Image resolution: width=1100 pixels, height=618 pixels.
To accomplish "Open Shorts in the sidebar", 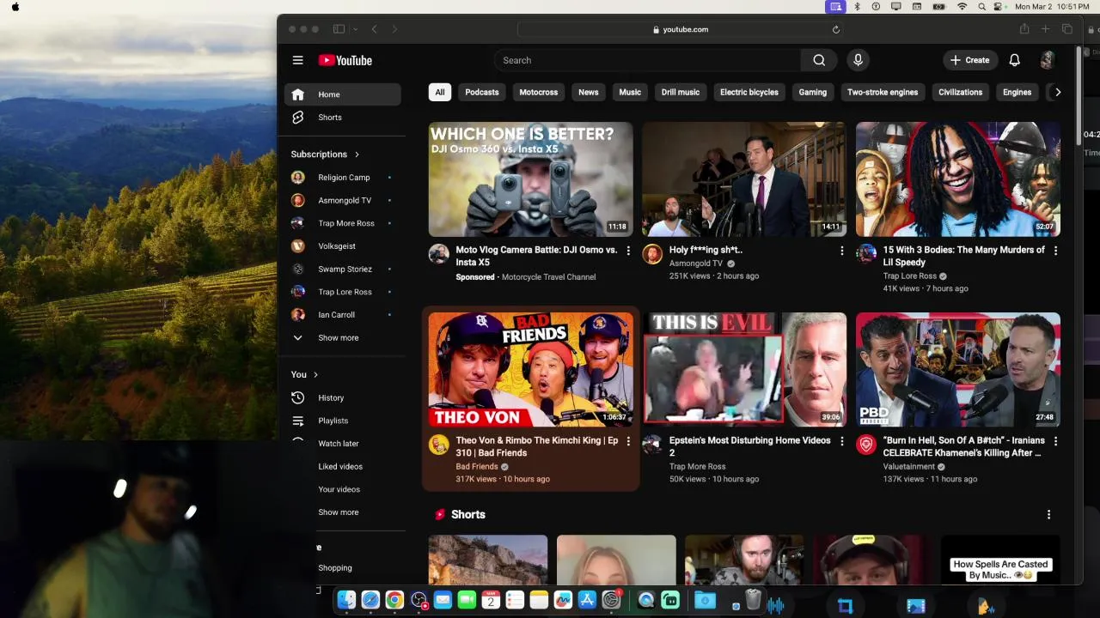I will pos(343,118).
